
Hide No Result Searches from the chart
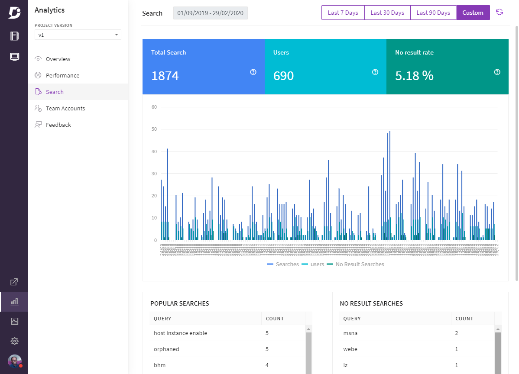pos(360,264)
